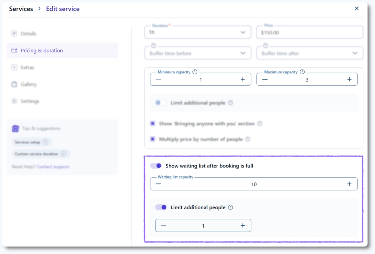Viewport: 375px width, 254px height.
Task: Click help icon beside lower Limit additional people
Action: pos(230,207)
